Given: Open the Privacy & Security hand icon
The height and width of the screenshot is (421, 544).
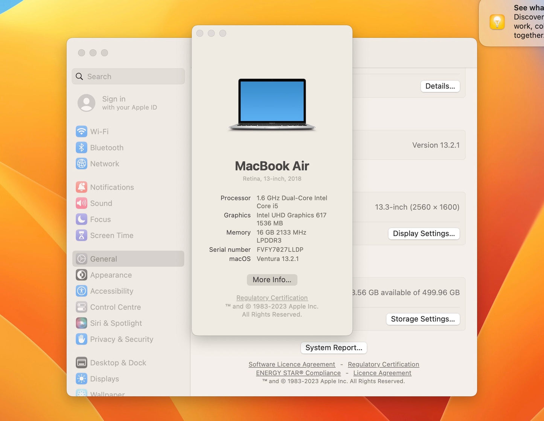Looking at the screenshot, I should (x=81, y=339).
